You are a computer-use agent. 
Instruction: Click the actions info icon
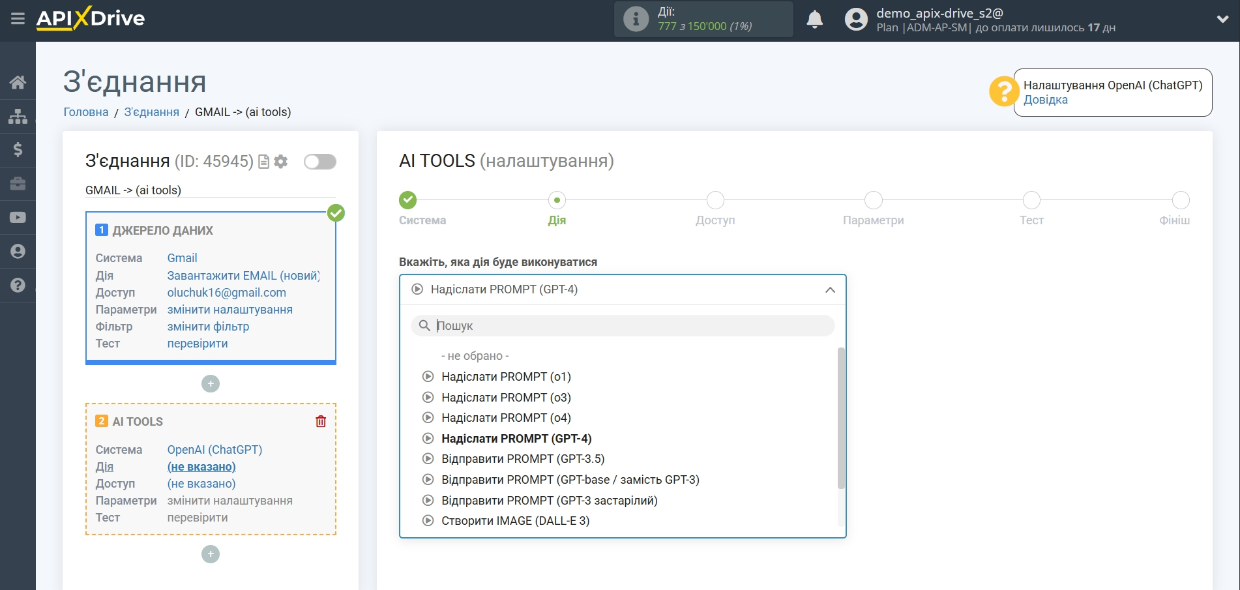point(636,19)
